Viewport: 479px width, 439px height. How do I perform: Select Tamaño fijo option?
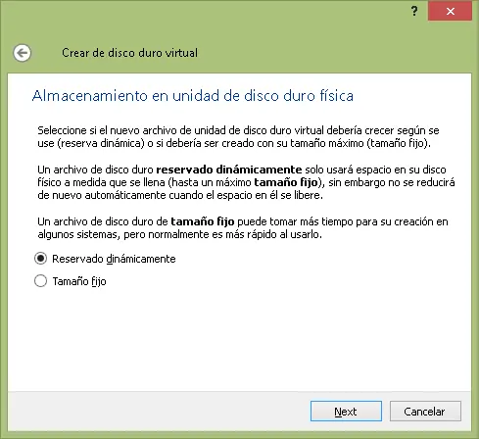(x=71, y=281)
